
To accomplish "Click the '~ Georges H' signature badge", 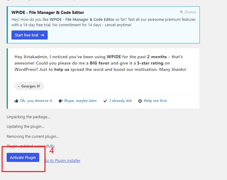I will (29, 86).
